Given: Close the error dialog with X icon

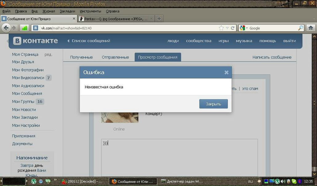Looking at the screenshot, I should click(x=227, y=72).
